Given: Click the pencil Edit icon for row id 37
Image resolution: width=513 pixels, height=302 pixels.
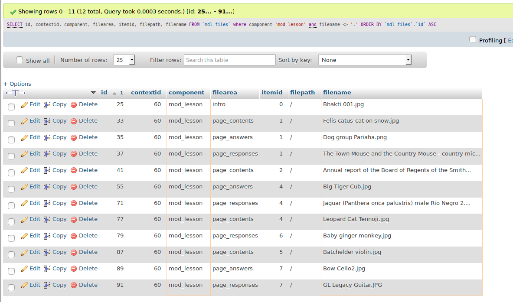Looking at the screenshot, I should [x=25, y=154].
